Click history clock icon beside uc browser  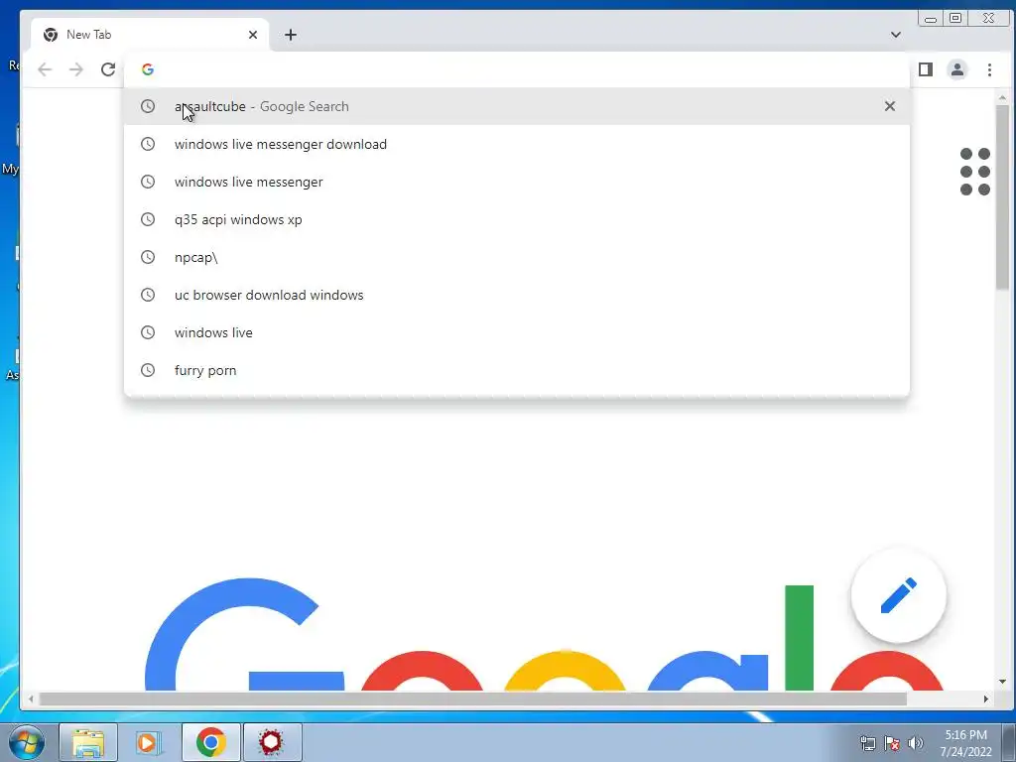[148, 295]
